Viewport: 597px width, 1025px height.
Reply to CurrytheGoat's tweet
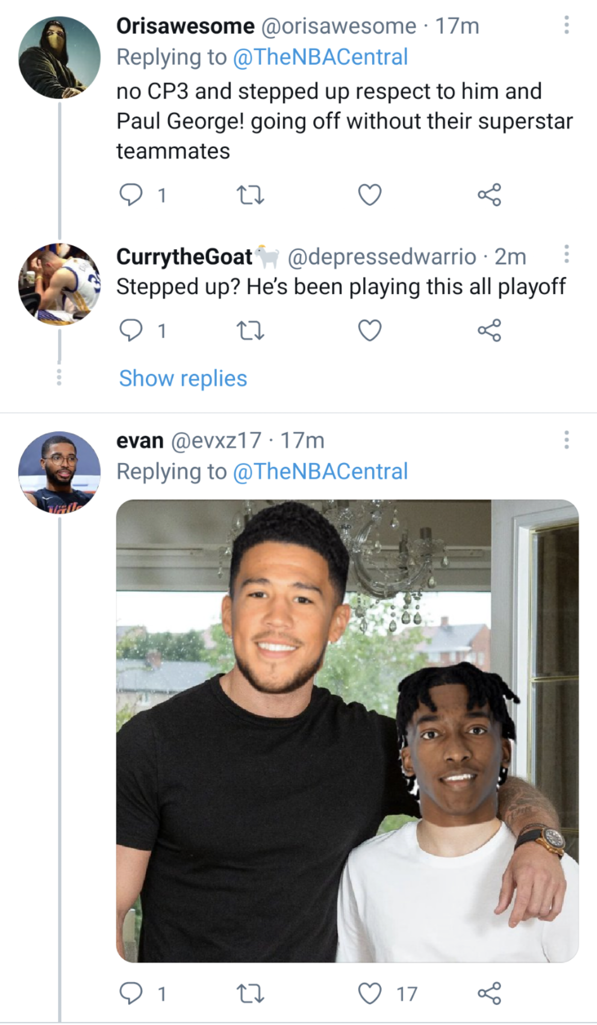(x=131, y=330)
